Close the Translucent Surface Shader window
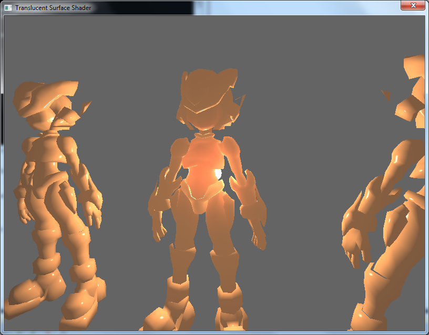Image resolution: width=429 pixels, height=335 pixels. (x=413, y=5)
